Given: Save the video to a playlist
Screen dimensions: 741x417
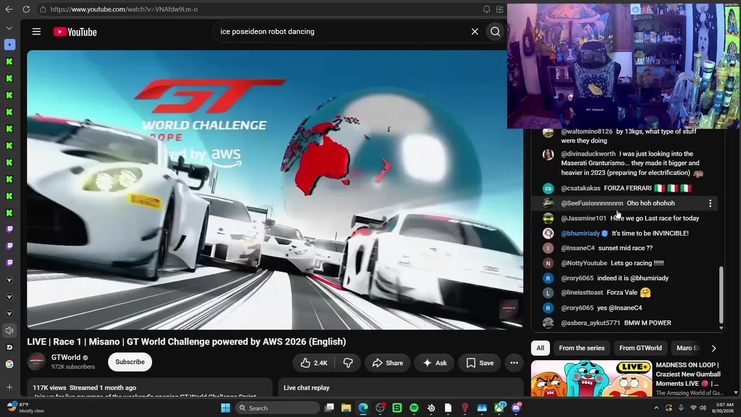Looking at the screenshot, I should 480,363.
